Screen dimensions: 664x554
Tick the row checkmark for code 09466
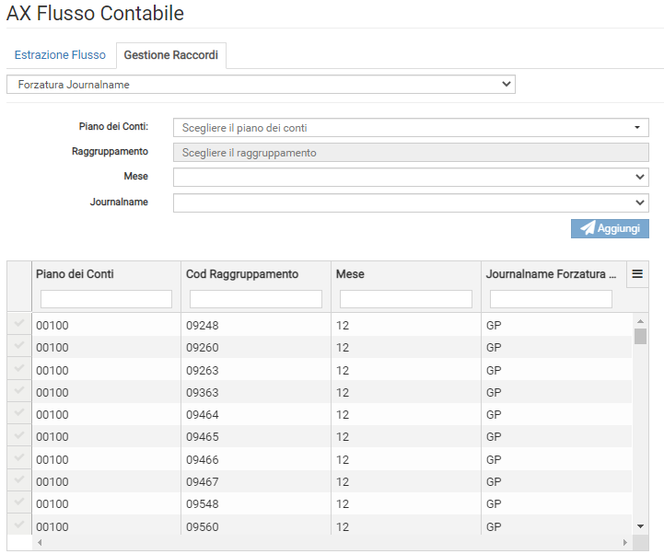19,458
